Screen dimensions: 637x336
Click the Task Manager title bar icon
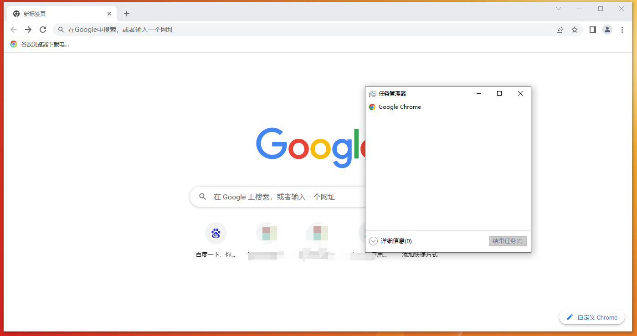373,93
